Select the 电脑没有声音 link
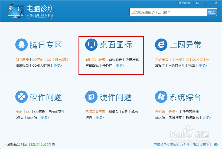This screenshot has width=222, height=149. (95, 112)
